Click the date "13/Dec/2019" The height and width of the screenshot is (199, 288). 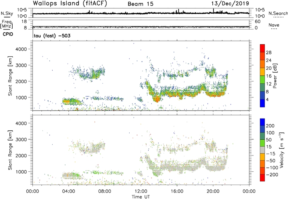point(230,3)
